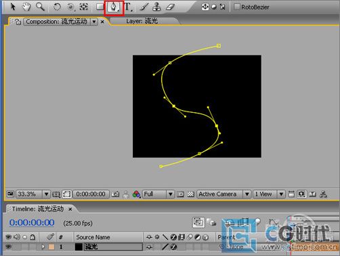Switch to the Layer: 流光 tab
Viewport: 340px width, 256px height.
point(142,21)
